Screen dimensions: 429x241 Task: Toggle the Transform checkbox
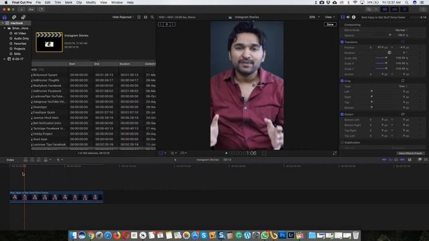click(342, 42)
